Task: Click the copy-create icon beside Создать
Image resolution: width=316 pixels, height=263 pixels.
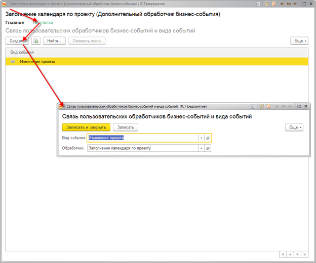Action: pos(36,40)
